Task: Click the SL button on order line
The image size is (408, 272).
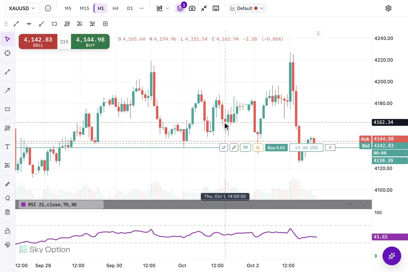Action: click(258, 148)
